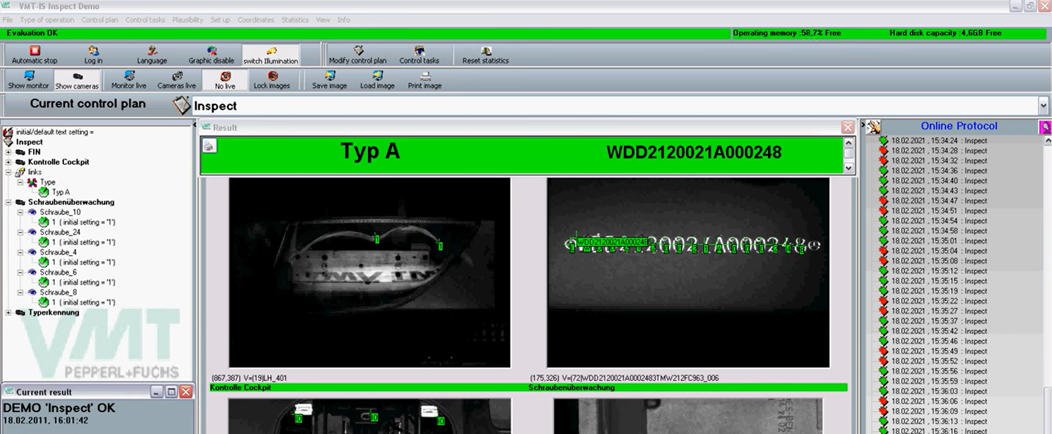The width and height of the screenshot is (1052, 434).
Task: Select the Inspect root tree item
Action: click(x=29, y=142)
